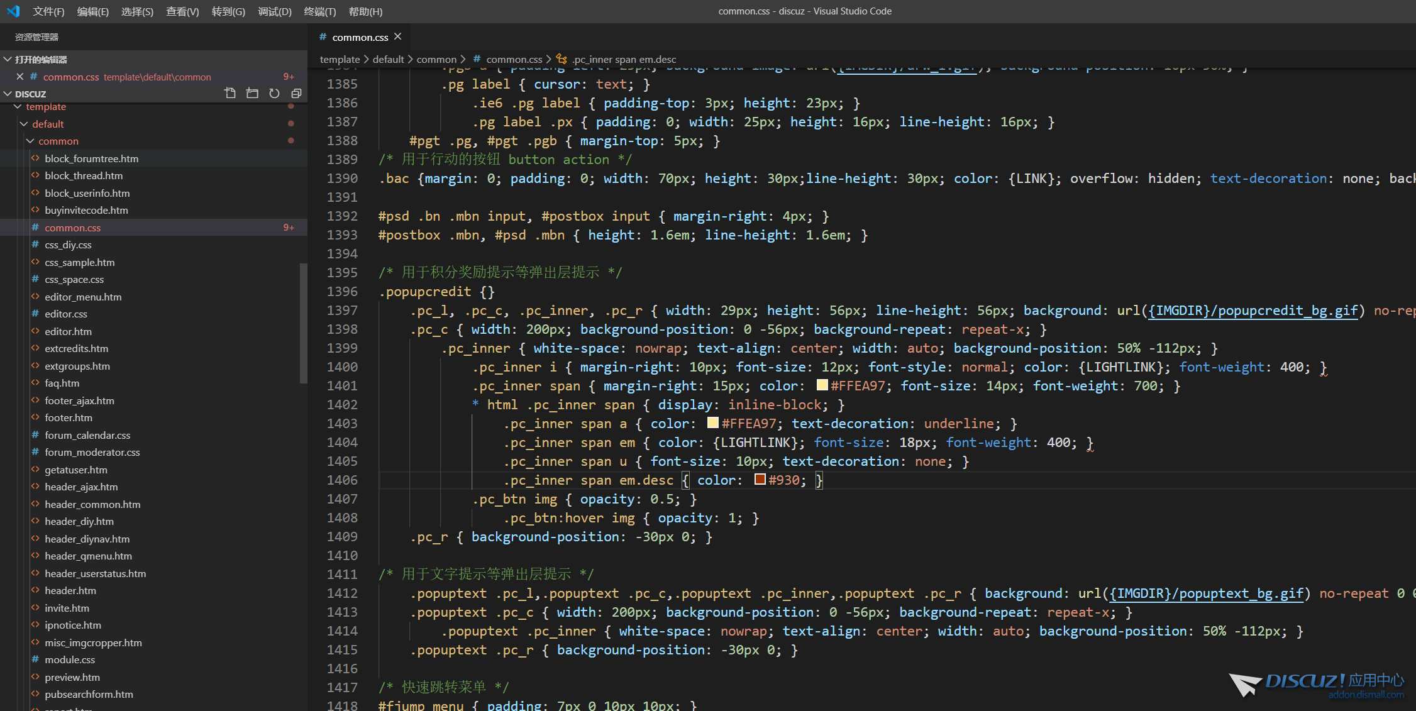Close the common.css editor tab

(397, 37)
